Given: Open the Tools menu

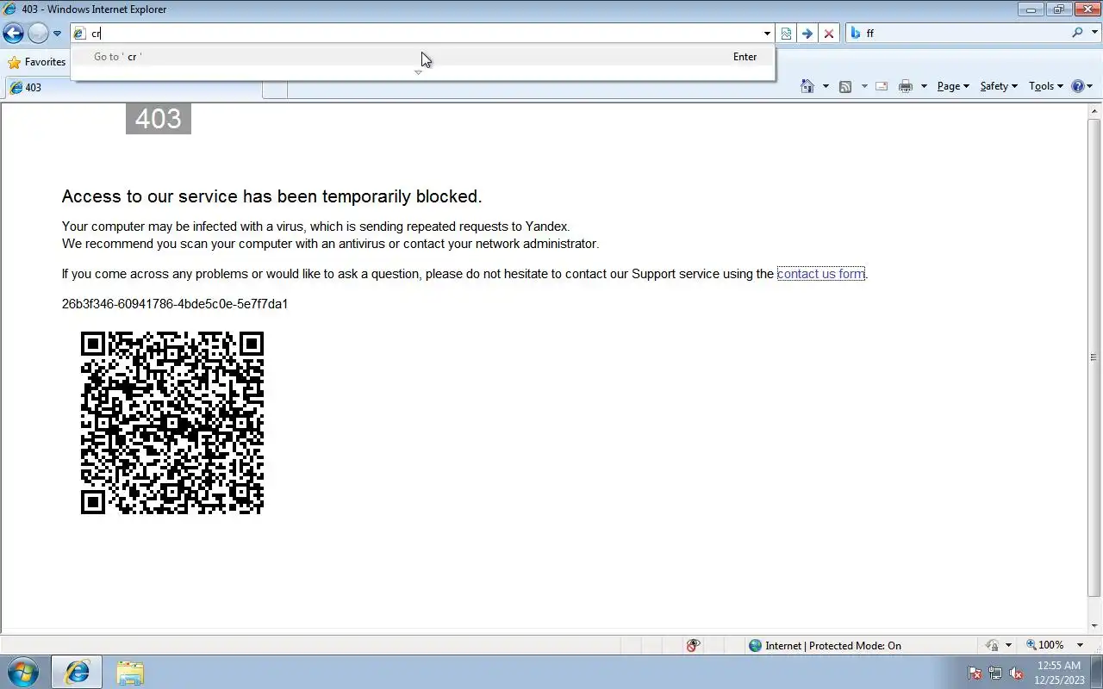Looking at the screenshot, I should coord(1046,86).
